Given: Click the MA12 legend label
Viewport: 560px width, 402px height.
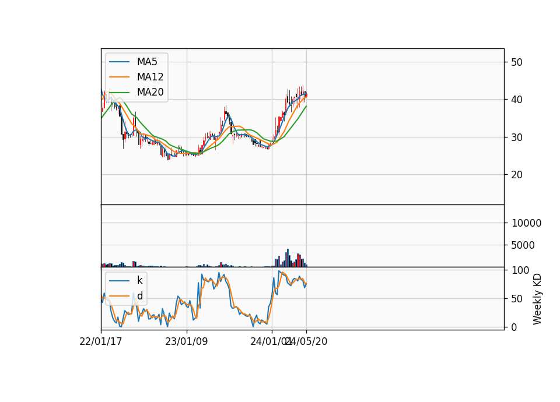Looking at the screenshot, I should (x=150, y=77).
